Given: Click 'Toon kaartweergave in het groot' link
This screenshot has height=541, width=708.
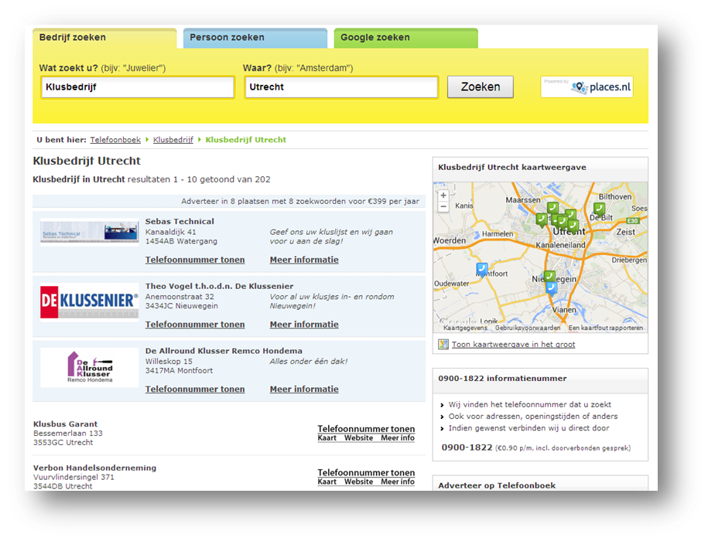Looking at the screenshot, I should (513, 345).
